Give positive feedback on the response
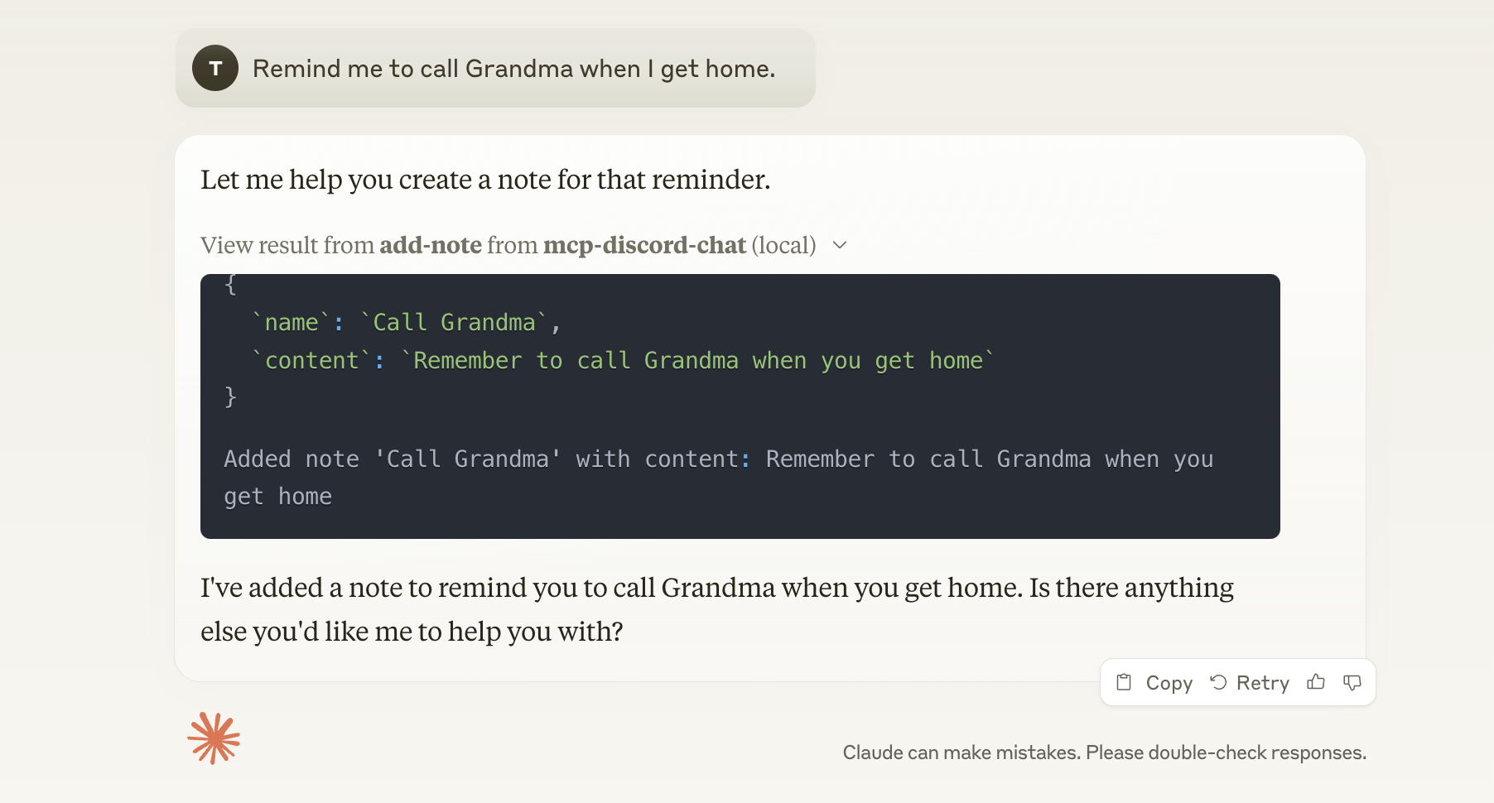Viewport: 1494px width, 803px height. click(x=1315, y=682)
